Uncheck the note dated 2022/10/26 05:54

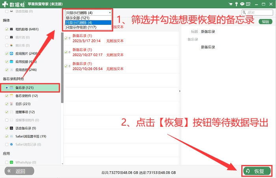66,66
